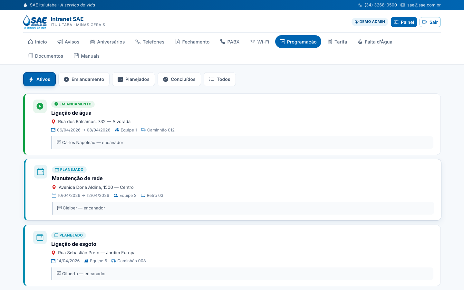464x290 pixels.
Task: Click the comment icon beside Carlos Napoleão
Action: tap(59, 142)
